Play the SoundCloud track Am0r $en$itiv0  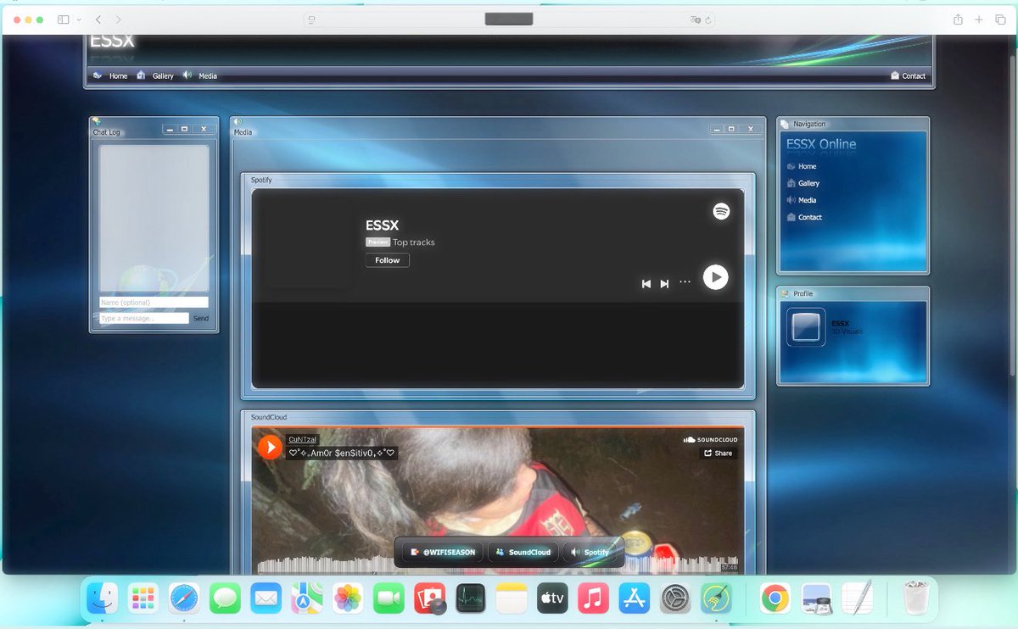270,447
